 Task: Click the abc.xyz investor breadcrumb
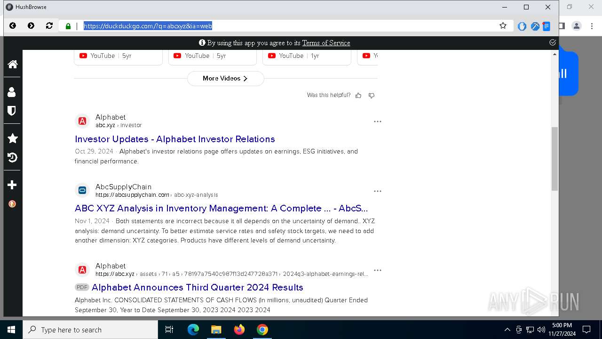[x=119, y=125]
